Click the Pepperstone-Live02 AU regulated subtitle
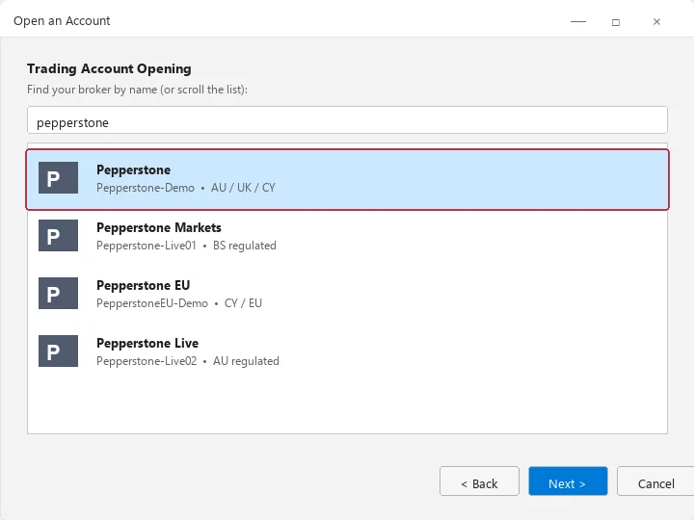 coord(188,361)
